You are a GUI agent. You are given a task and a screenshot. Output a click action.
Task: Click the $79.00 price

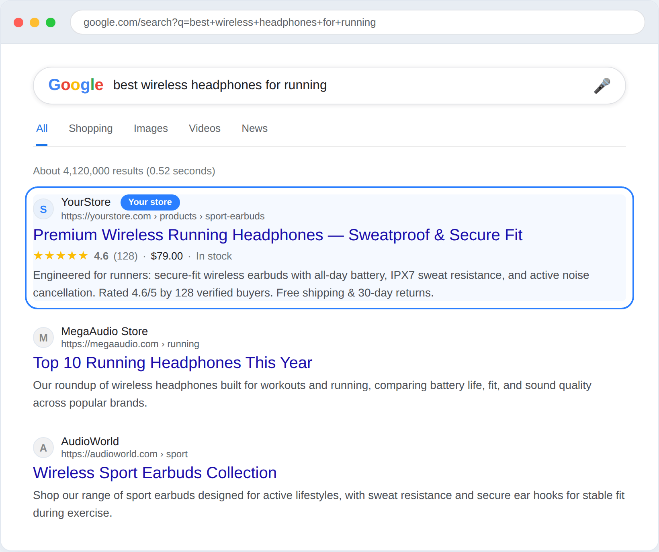coord(167,256)
